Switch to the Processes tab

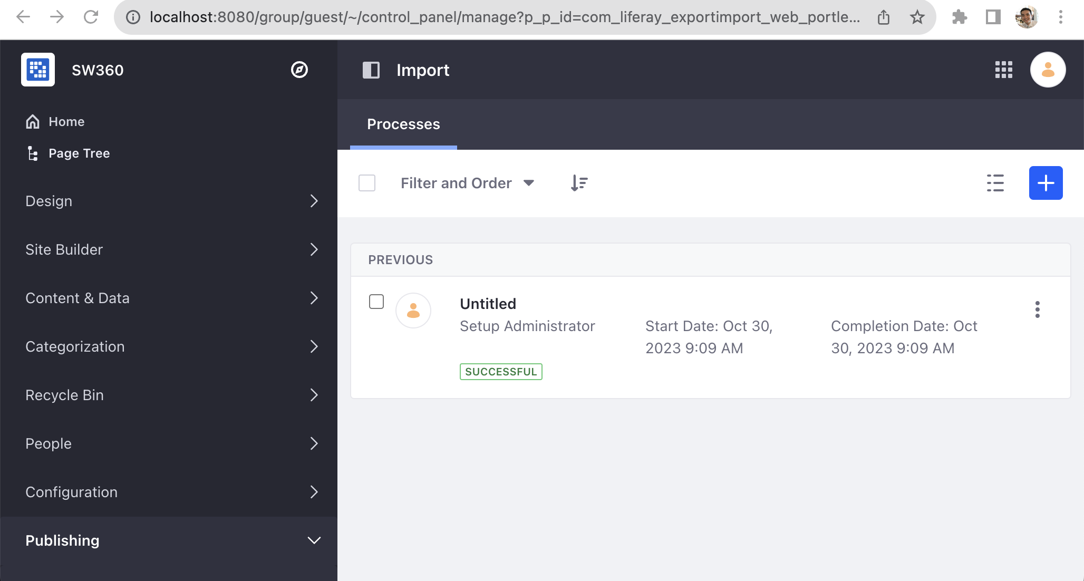tap(403, 124)
